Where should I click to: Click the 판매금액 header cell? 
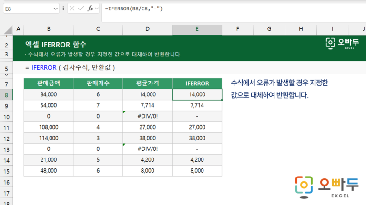coord(49,84)
